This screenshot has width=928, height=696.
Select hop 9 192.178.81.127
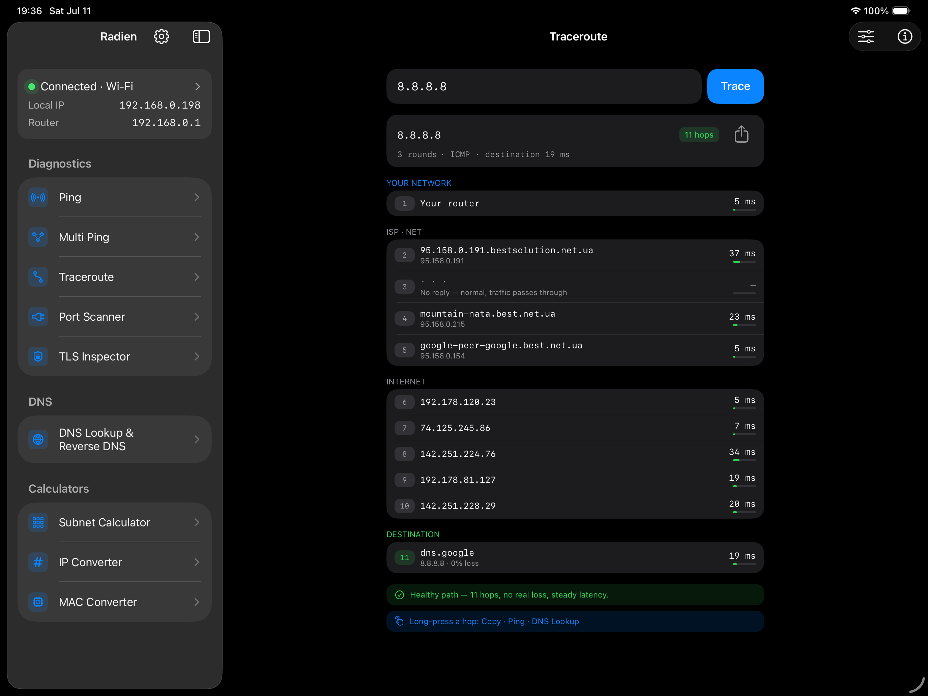coord(575,480)
